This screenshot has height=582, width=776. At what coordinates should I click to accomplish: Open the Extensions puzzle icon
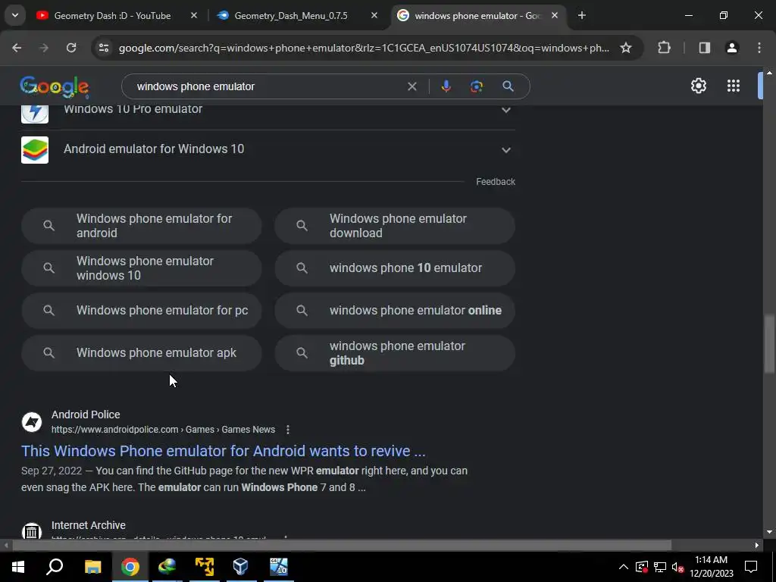[x=664, y=48]
